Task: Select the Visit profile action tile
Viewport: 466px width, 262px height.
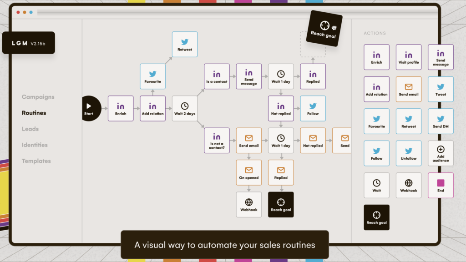Action: tap(408, 57)
